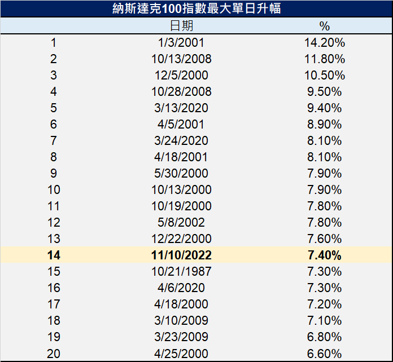
Task: Click the table title 納斯達克100指數最大單日升幅
Action: click(197, 8)
